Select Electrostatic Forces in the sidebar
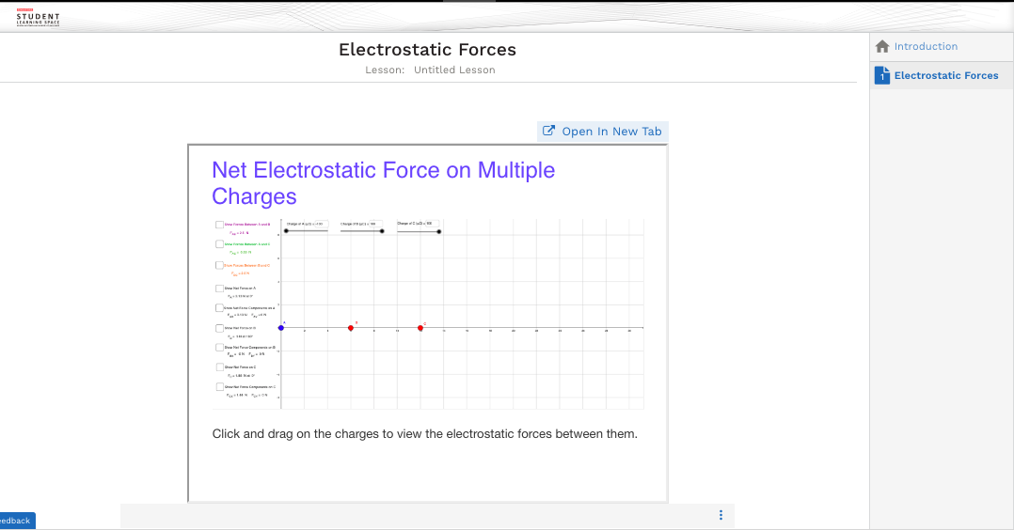The width and height of the screenshot is (1014, 530). click(945, 75)
